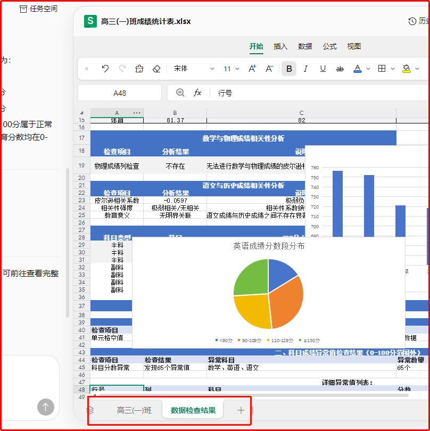
Task: Insert a function using the fx icon
Action: tap(197, 91)
